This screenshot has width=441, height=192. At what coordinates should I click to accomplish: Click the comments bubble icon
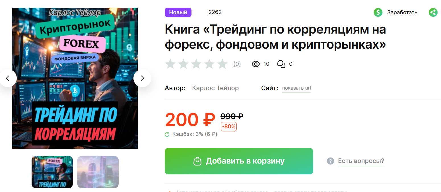(281, 64)
